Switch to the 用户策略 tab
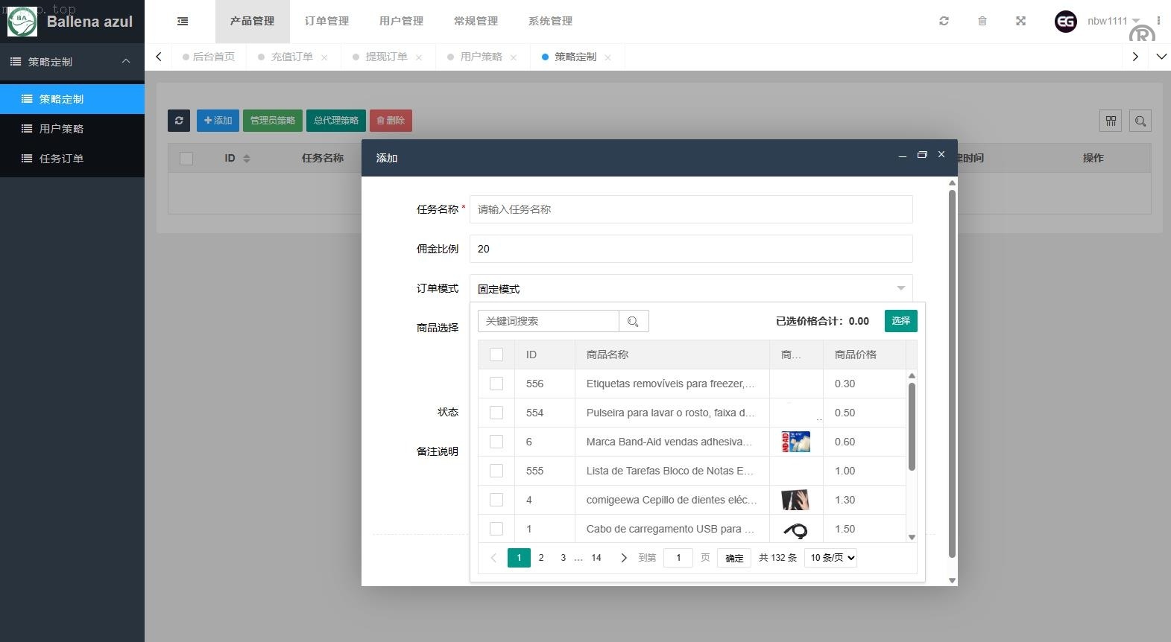 tap(481, 57)
